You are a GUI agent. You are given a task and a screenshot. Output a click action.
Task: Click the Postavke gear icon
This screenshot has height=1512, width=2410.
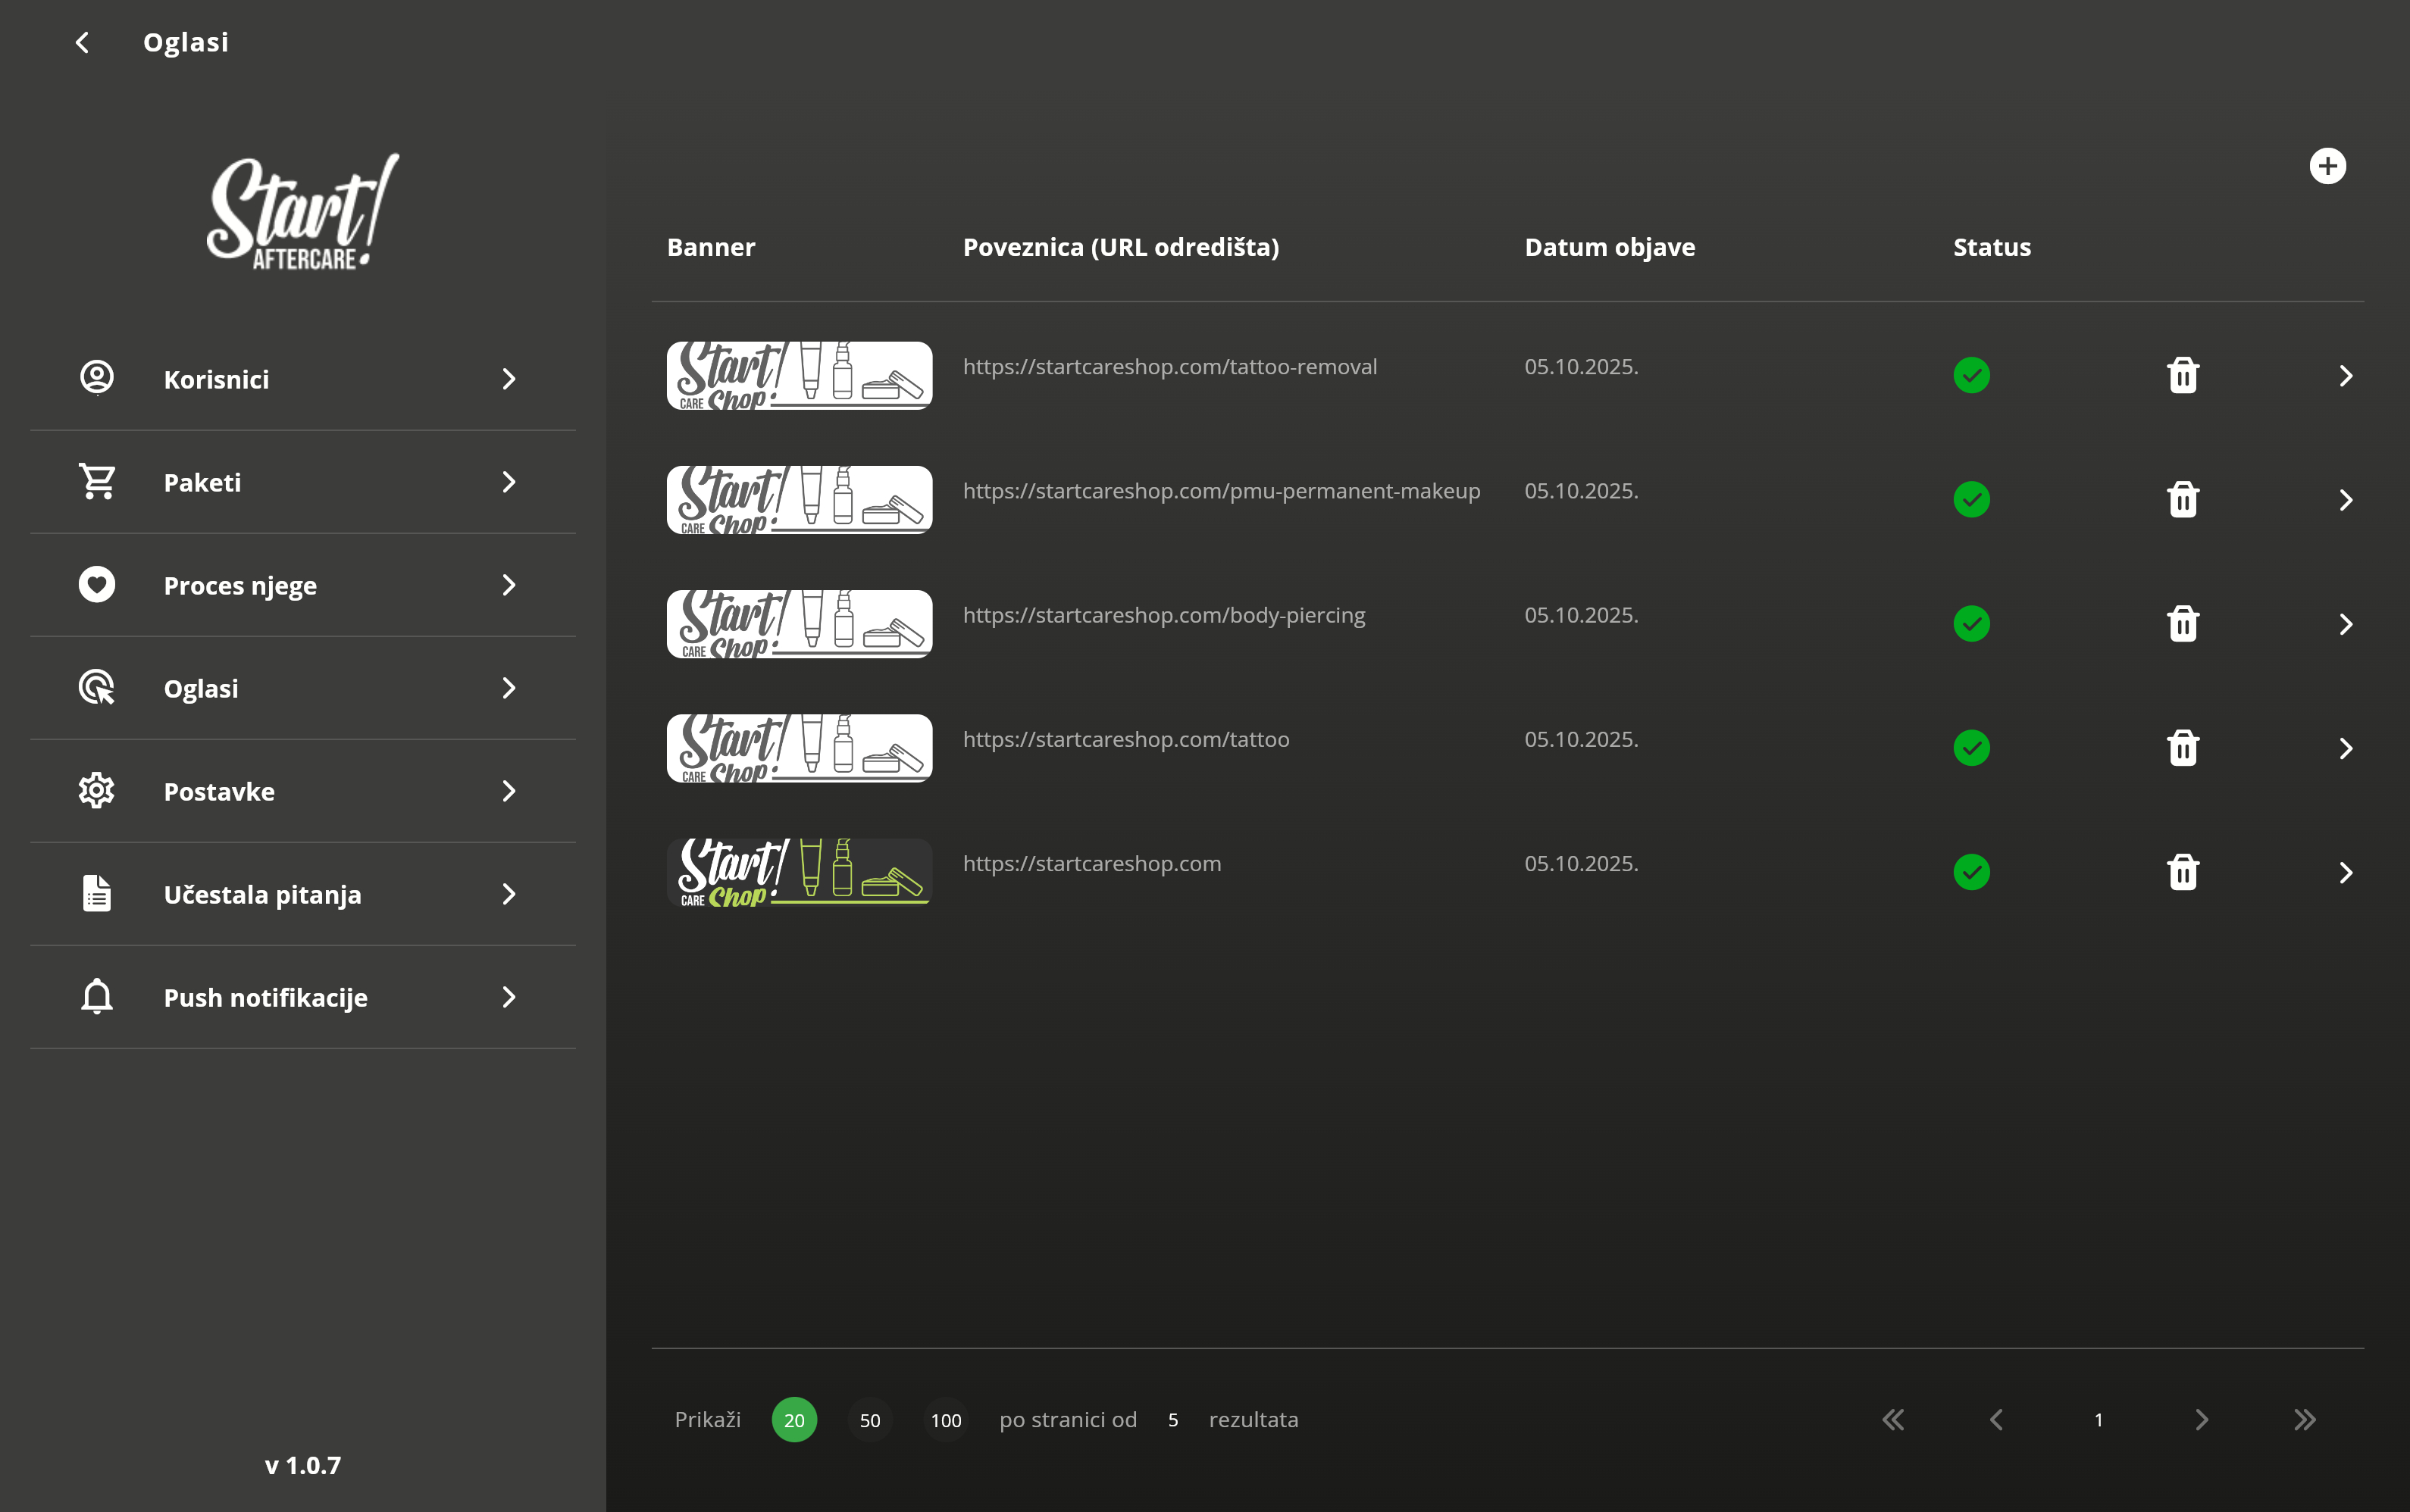coord(97,791)
